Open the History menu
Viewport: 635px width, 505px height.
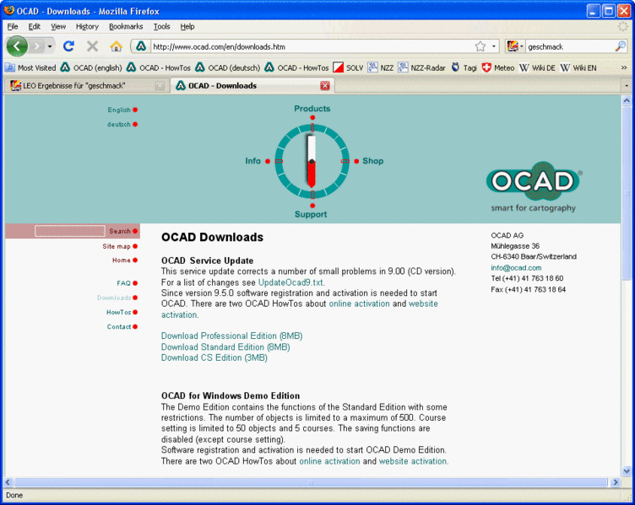[87, 26]
